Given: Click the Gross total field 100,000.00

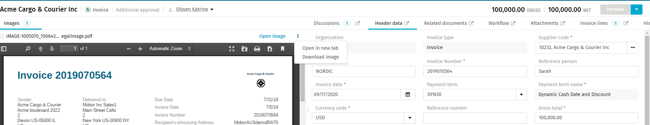Looking at the screenshot, I should pyautogui.click(x=586, y=118).
